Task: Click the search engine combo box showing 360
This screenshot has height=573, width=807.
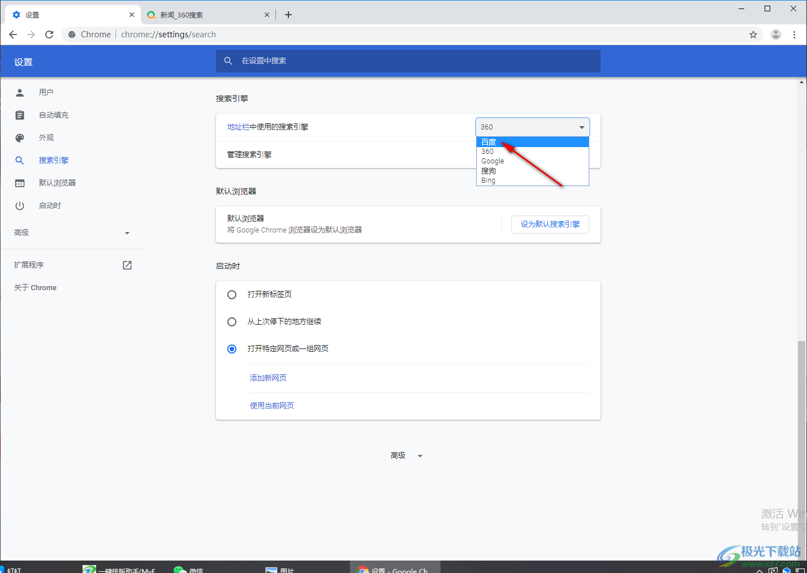Action: 533,127
